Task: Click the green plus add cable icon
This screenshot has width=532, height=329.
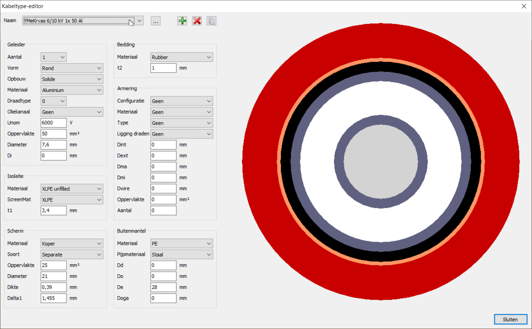Action: pos(182,21)
